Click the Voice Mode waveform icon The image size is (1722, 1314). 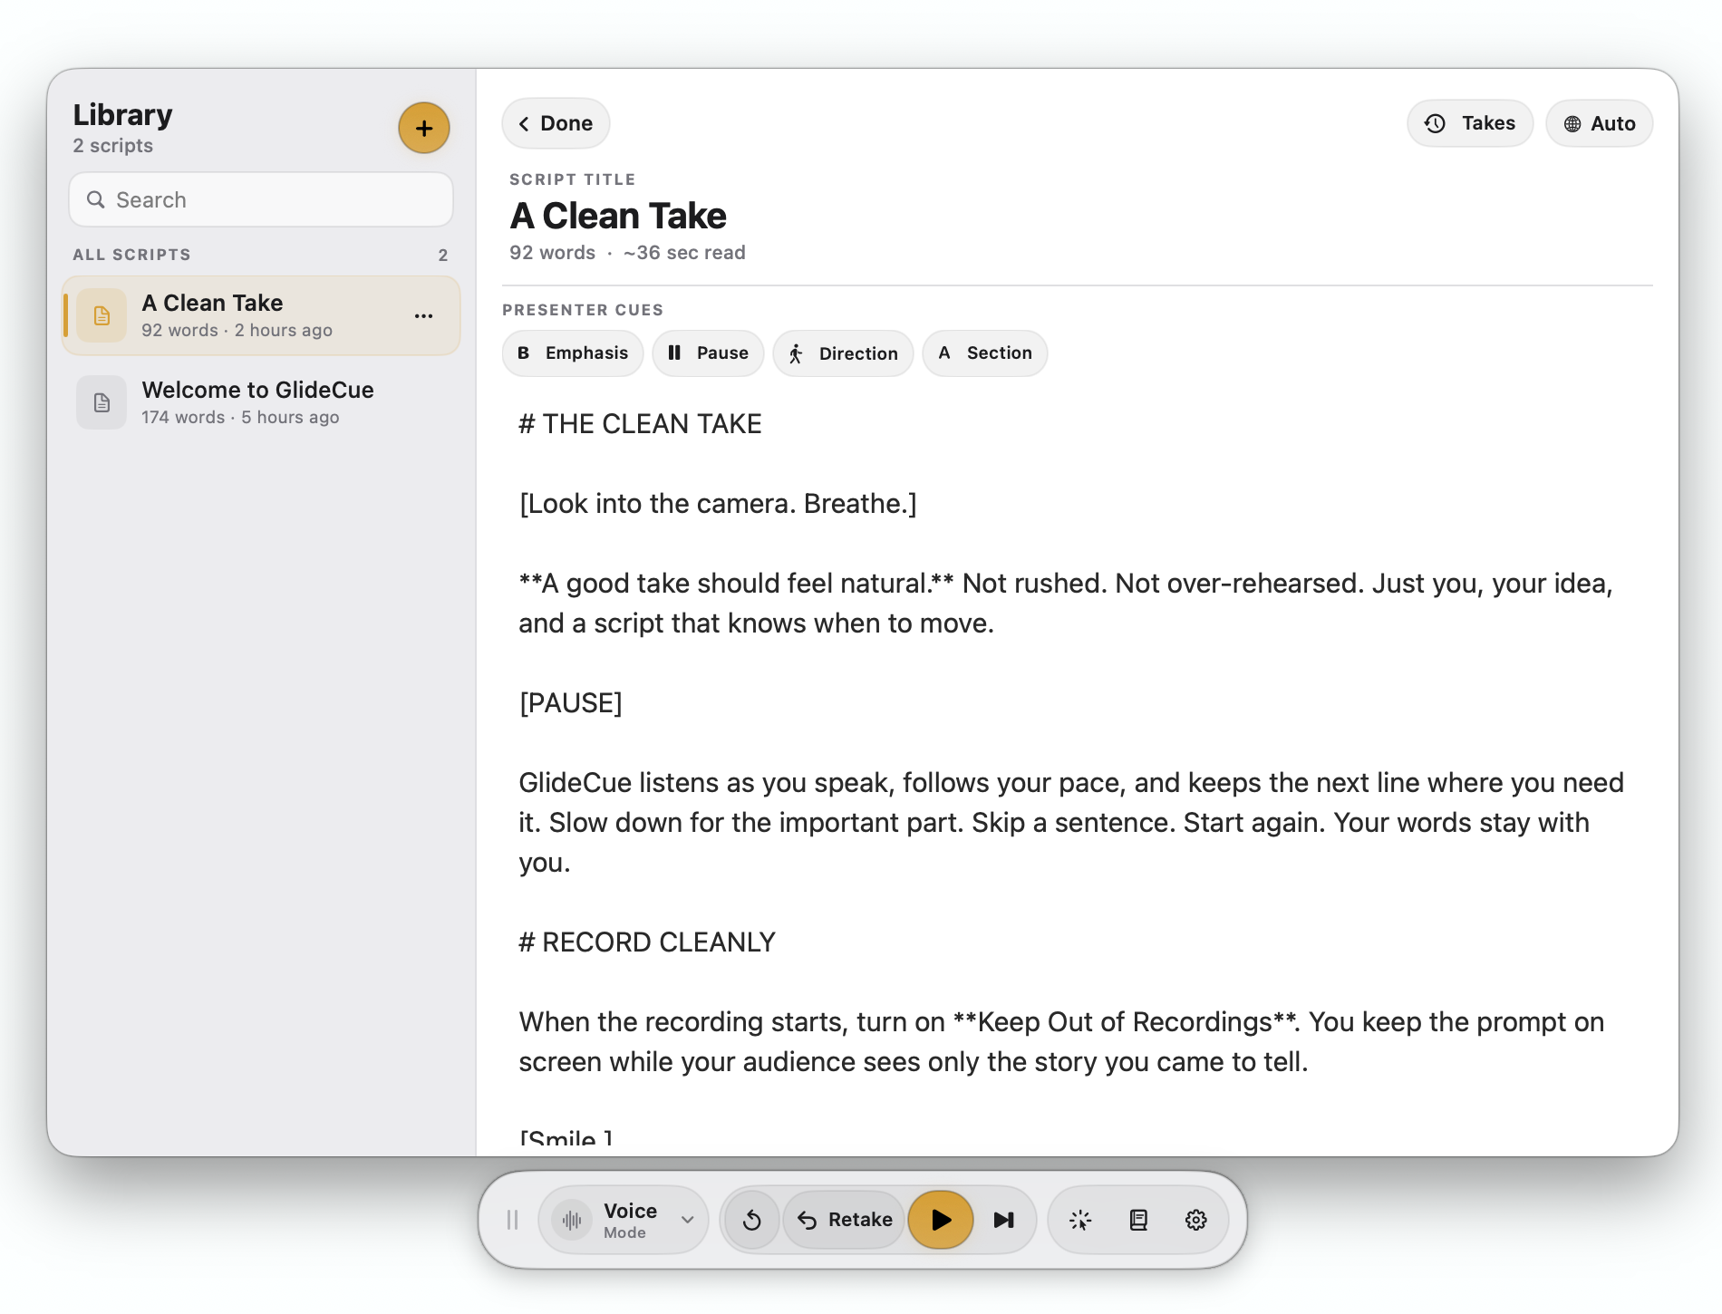572,1220
